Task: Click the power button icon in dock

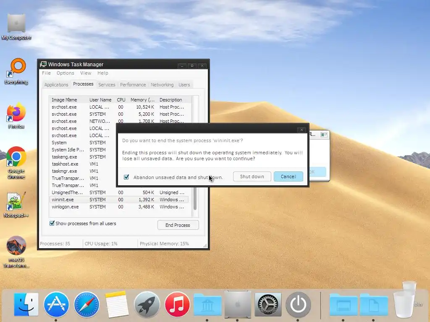Action: point(298,304)
